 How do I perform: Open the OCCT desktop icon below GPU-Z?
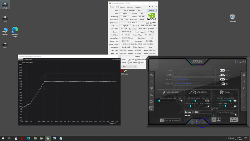pos(124,72)
